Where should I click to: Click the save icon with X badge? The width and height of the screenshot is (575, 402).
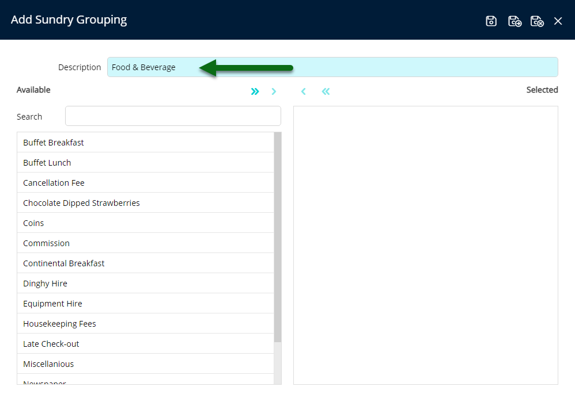pyautogui.click(x=537, y=21)
